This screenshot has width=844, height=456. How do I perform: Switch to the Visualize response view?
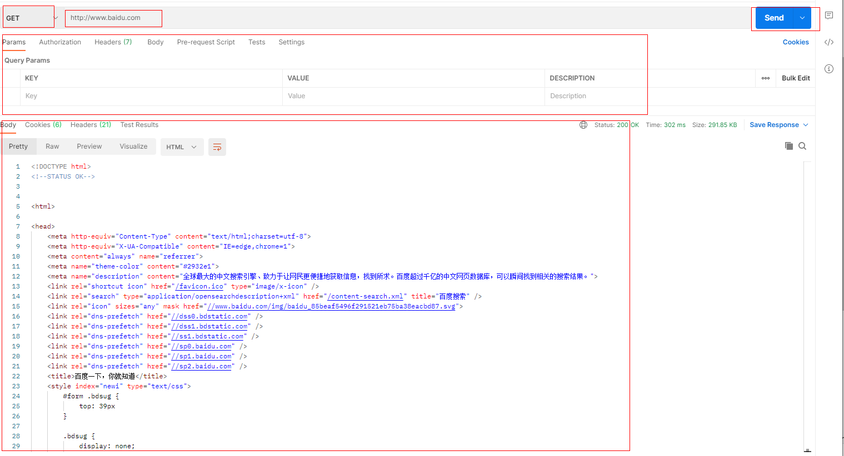tap(134, 146)
